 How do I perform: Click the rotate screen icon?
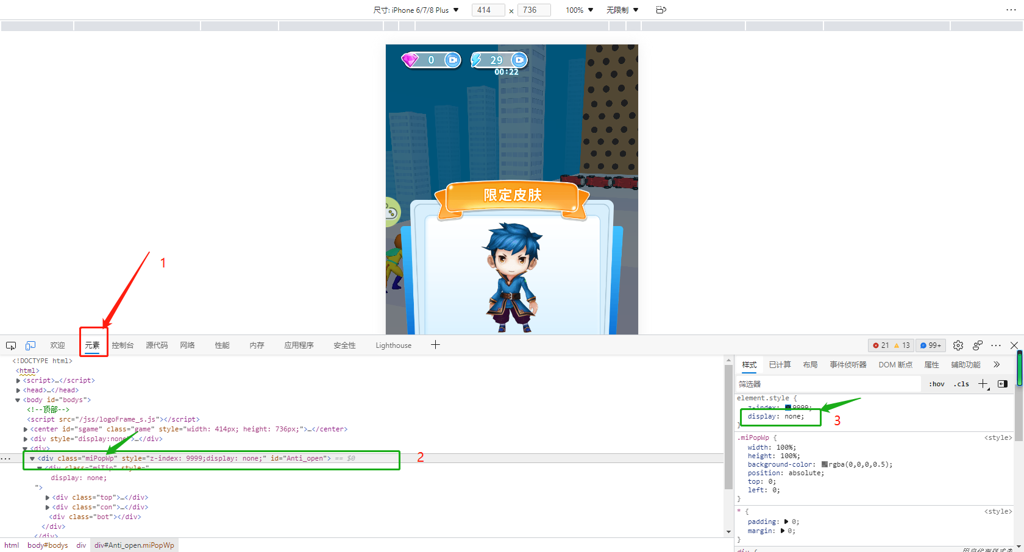(661, 10)
